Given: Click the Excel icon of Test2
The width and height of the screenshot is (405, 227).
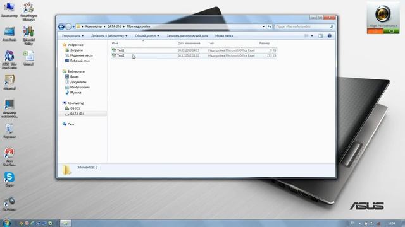Looking at the screenshot, I should (x=114, y=55).
